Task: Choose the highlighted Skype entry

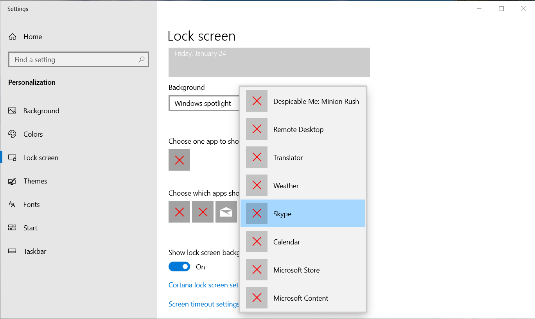Action: click(303, 213)
